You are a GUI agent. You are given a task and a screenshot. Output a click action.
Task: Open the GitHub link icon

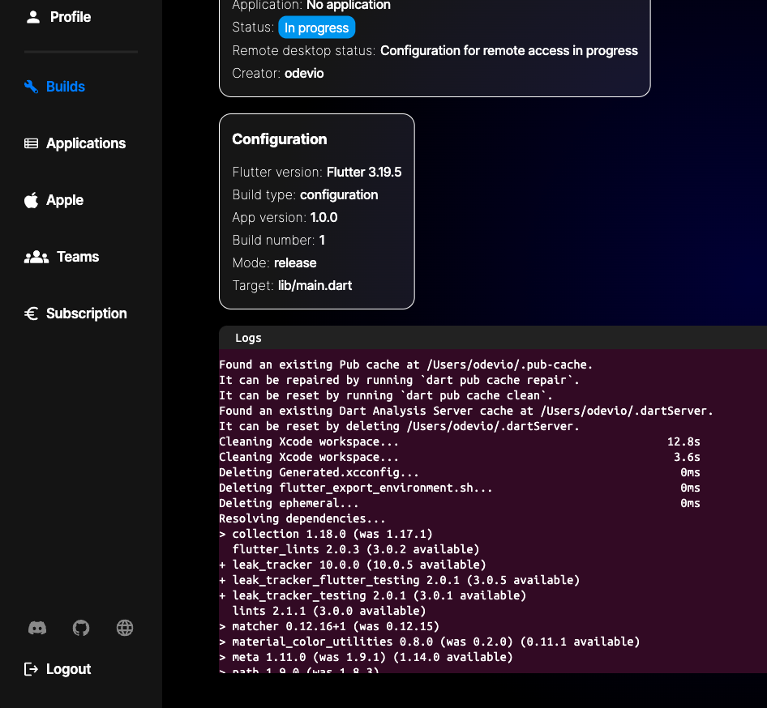click(81, 628)
